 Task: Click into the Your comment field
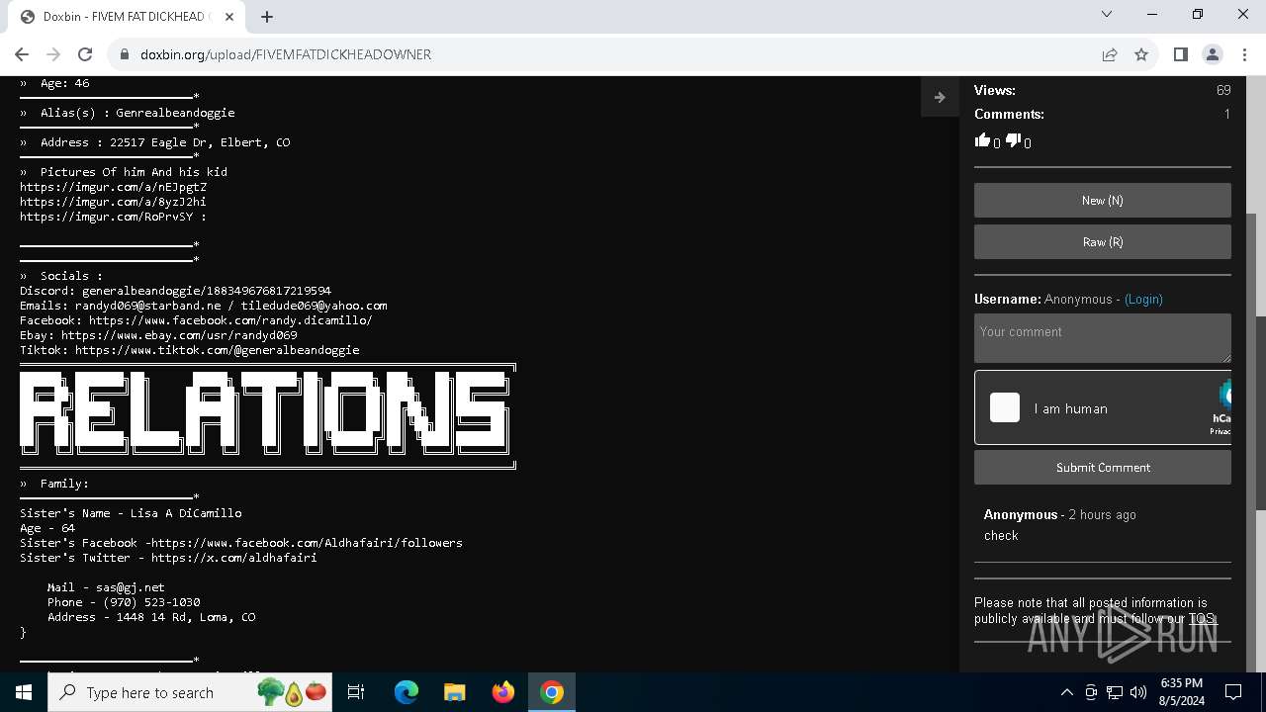click(1103, 338)
